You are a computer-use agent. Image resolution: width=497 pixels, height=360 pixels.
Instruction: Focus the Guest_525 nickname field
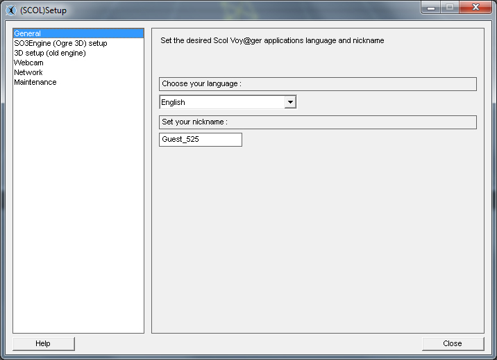pos(201,140)
